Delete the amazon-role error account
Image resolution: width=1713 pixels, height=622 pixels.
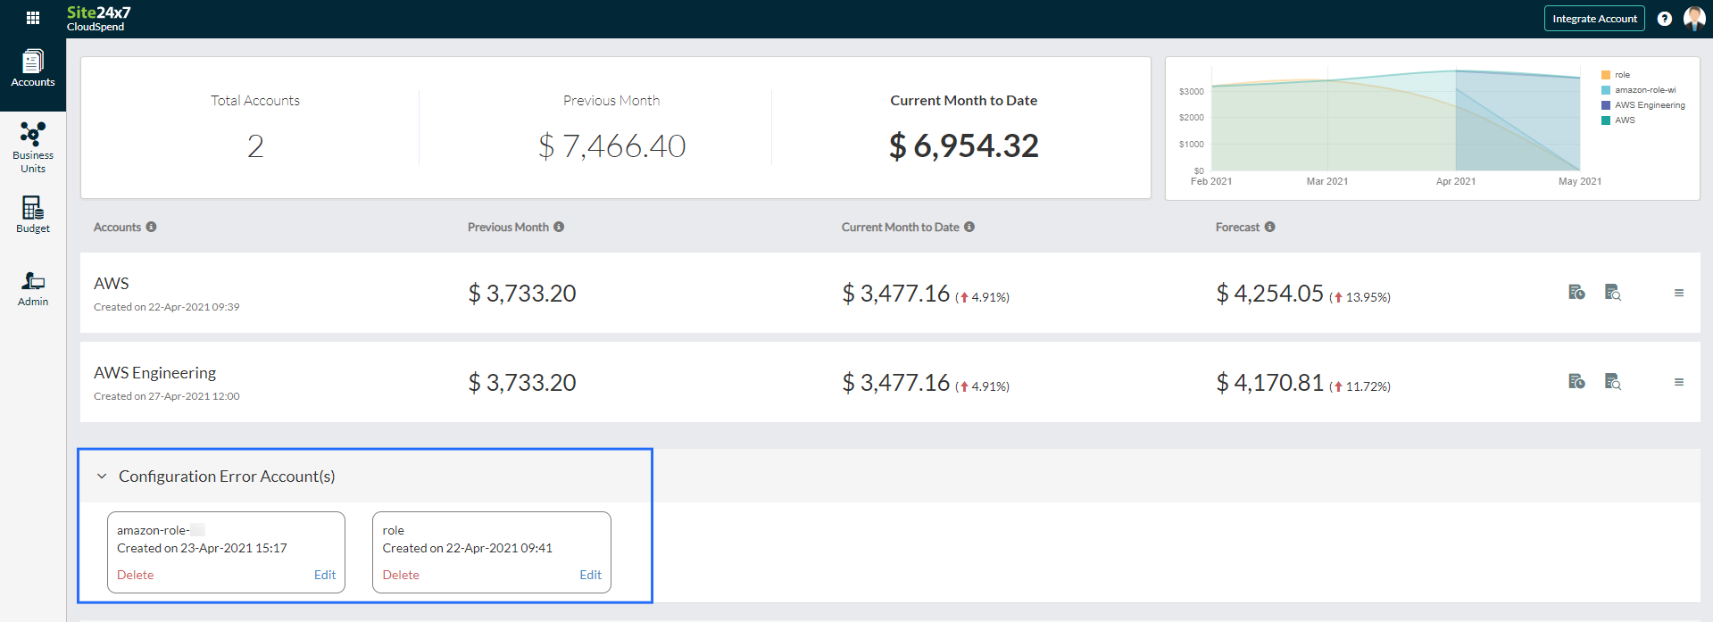pos(135,575)
